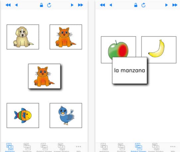Select the dog picture card

[x=23, y=37]
